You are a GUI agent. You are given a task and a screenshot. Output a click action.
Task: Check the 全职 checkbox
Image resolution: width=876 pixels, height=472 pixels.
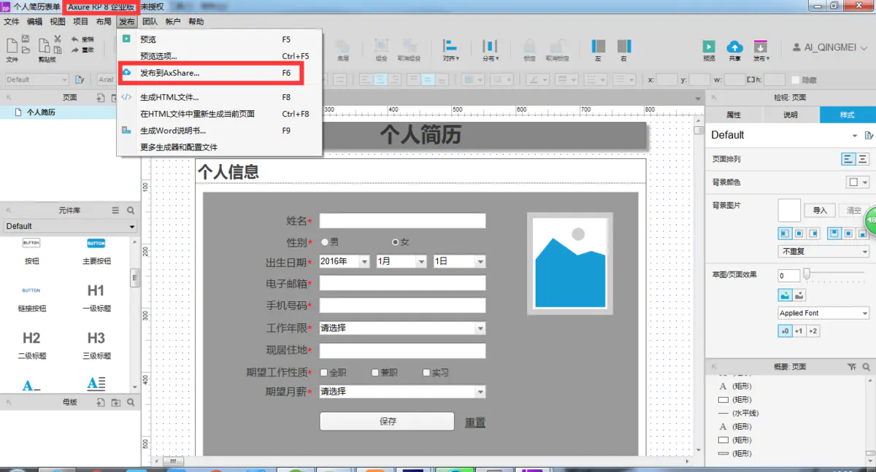pos(324,373)
